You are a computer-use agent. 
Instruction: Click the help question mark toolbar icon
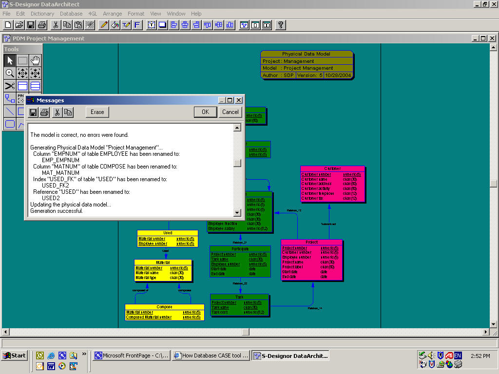click(x=281, y=25)
